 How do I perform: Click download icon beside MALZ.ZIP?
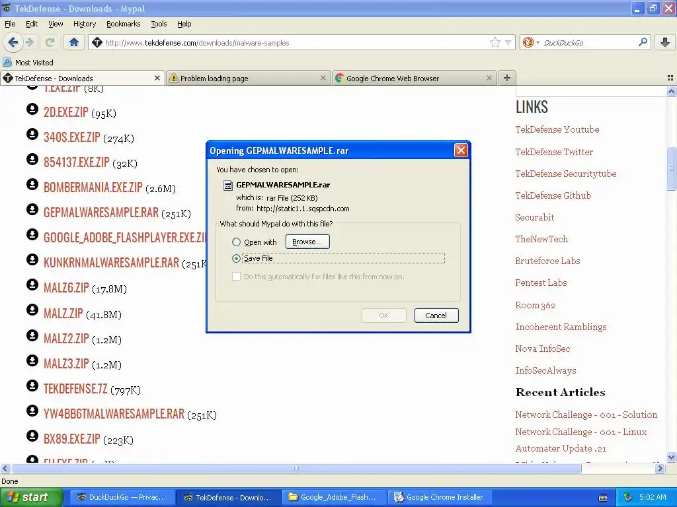click(x=32, y=310)
